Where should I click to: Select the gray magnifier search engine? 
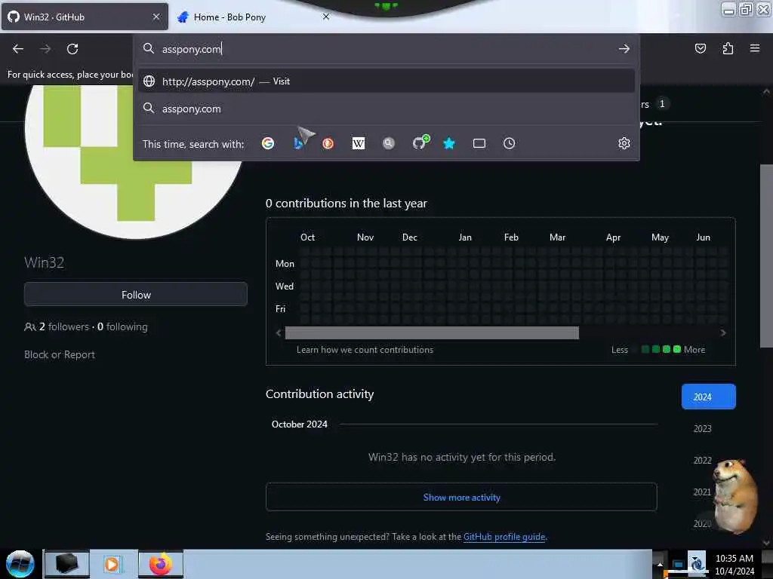(389, 143)
